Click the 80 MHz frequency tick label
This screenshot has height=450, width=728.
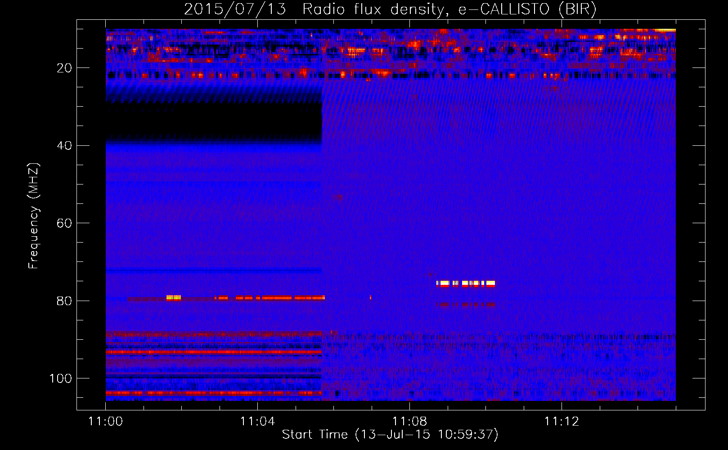pos(64,301)
